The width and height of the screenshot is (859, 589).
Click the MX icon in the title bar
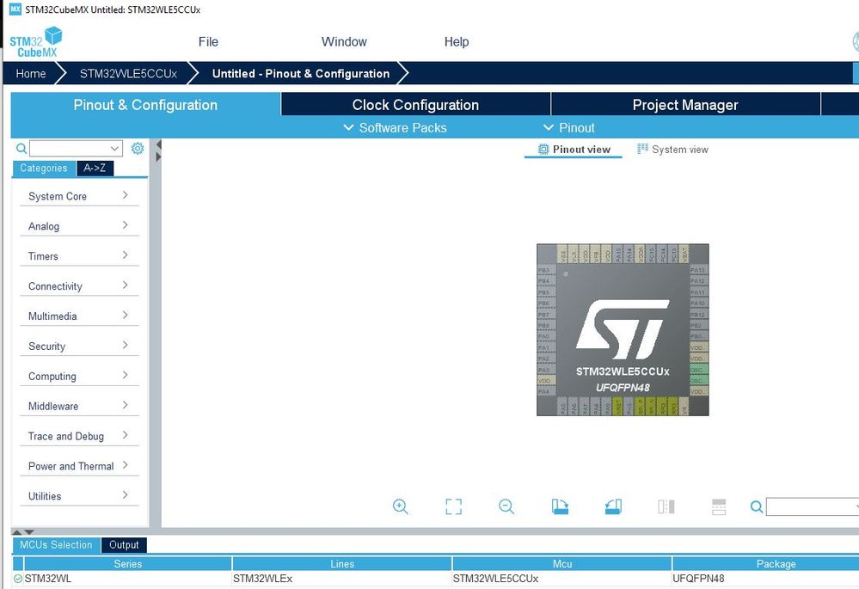click(15, 9)
